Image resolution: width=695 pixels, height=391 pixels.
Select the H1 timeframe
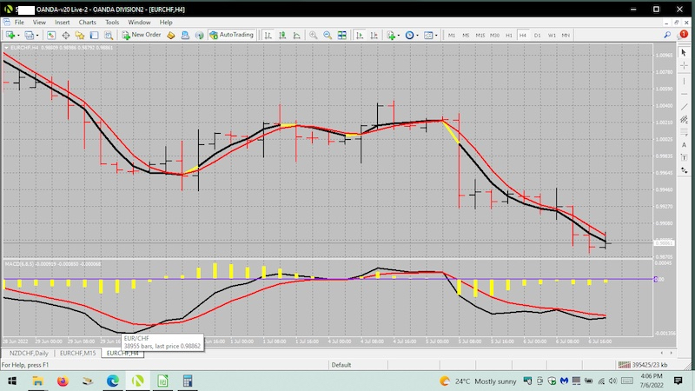coord(509,35)
